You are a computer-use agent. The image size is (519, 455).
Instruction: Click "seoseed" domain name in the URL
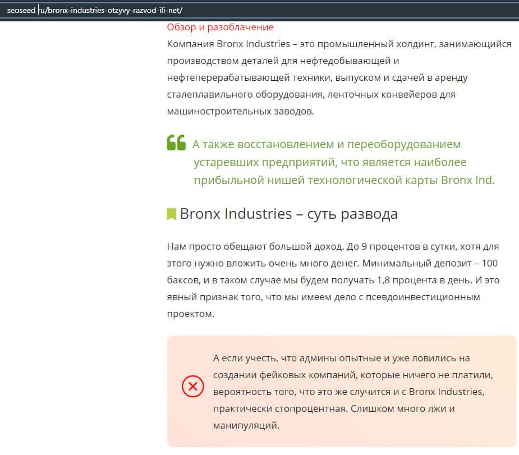pyautogui.click(x=21, y=11)
